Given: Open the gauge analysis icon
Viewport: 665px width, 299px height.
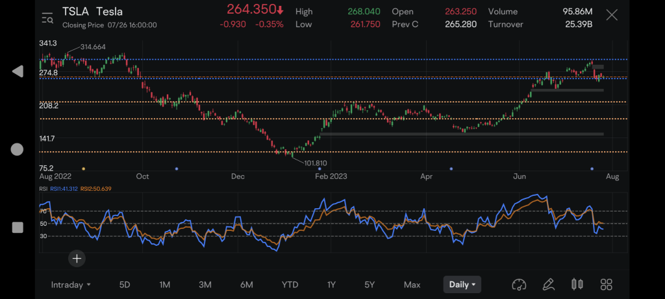Looking at the screenshot, I should coord(519,284).
